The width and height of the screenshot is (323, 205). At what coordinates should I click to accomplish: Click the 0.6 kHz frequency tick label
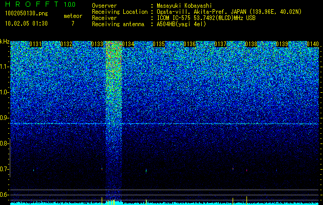5,195
